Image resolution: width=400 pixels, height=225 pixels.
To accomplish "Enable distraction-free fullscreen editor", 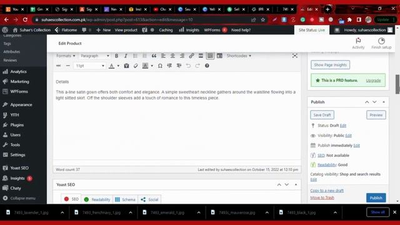I will pyautogui.click(x=294, y=56).
